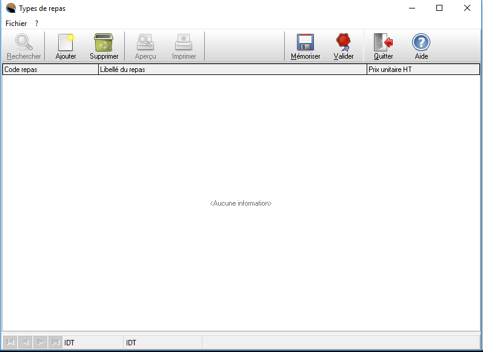Viewport: 483px width, 352px height.
Task: Open the question mark help menu
Action: (x=37, y=23)
